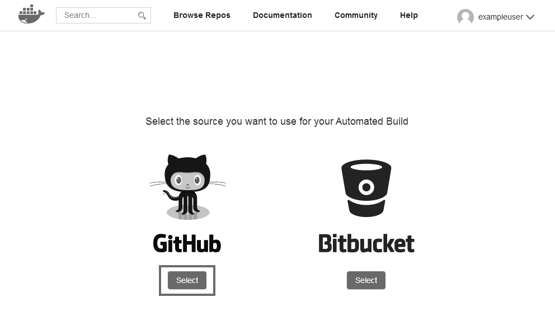Click the magnifying glass search icon
555x311 pixels.
pyautogui.click(x=142, y=16)
